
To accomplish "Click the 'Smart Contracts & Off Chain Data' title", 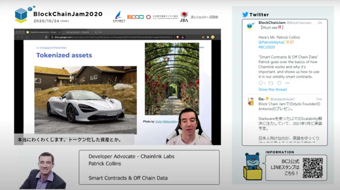I will pyautogui.click(x=128, y=178).
